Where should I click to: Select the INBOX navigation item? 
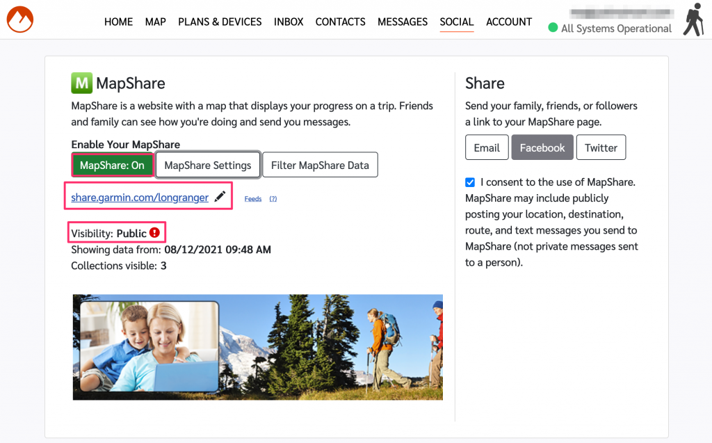click(x=289, y=22)
